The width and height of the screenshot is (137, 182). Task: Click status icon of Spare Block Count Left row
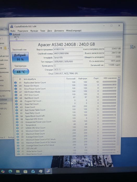click(17, 116)
